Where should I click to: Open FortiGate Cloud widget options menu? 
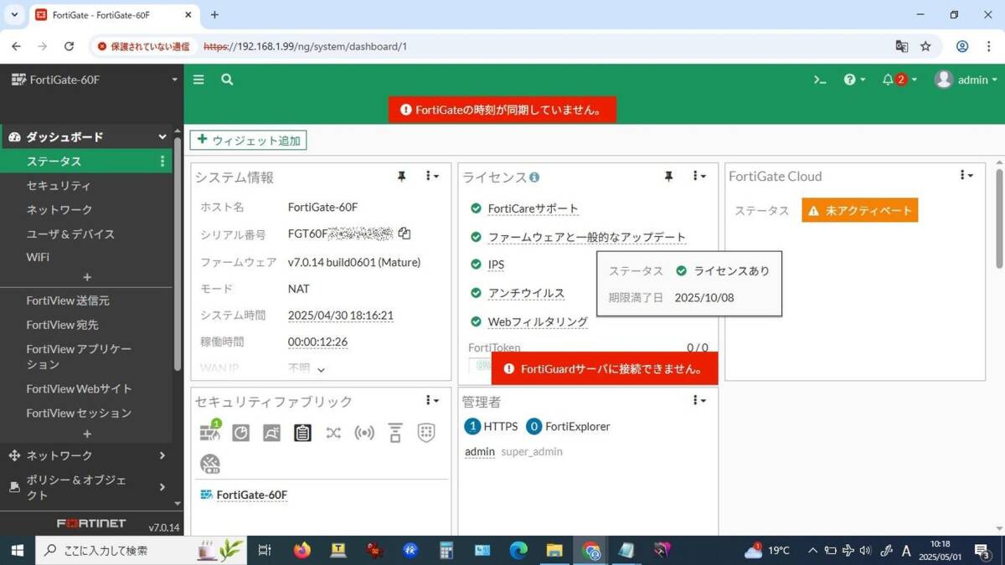pos(966,176)
